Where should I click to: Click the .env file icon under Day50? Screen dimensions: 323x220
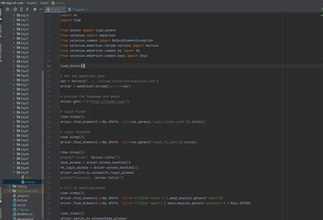point(23,177)
